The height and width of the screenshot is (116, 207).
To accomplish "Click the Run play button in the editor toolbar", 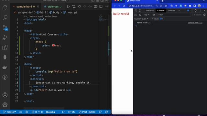I will 68,6.
